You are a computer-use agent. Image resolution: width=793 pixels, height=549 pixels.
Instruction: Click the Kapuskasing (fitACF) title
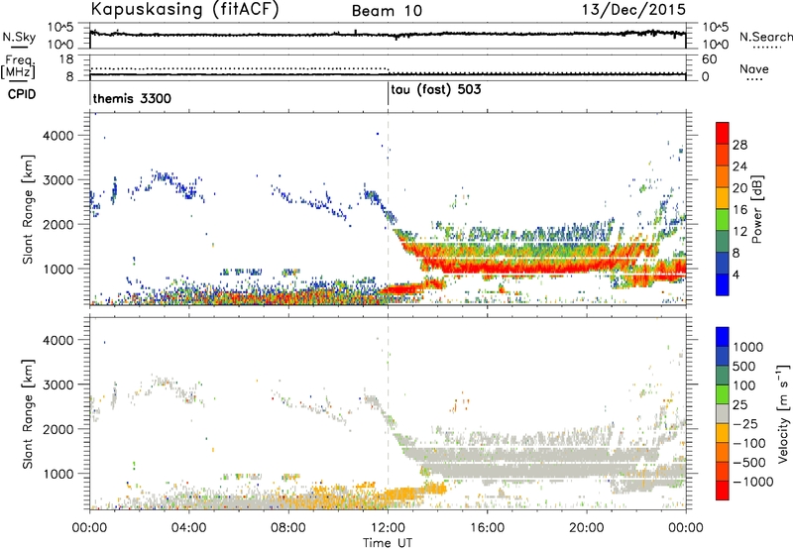click(184, 9)
